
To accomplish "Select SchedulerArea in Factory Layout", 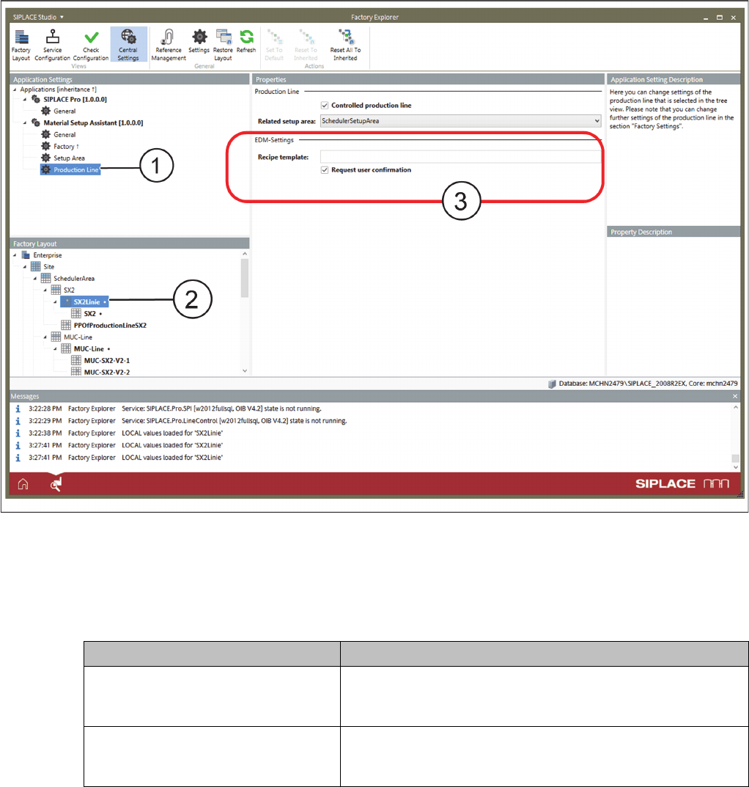I will pos(74,279).
